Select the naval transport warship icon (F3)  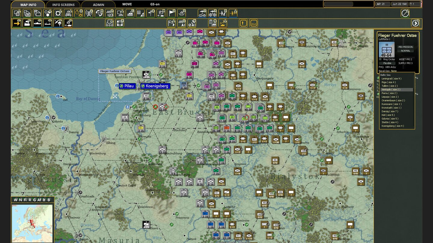[x=37, y=23]
